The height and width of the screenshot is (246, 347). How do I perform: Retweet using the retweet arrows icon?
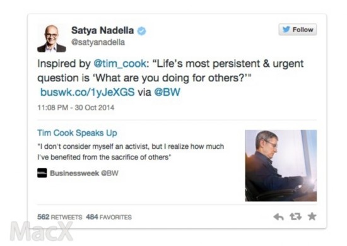point(296,216)
